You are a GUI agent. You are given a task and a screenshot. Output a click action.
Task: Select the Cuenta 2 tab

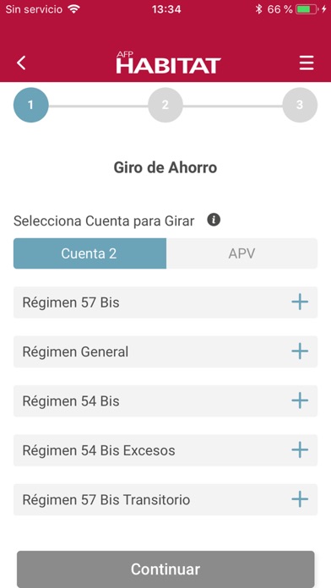(90, 253)
